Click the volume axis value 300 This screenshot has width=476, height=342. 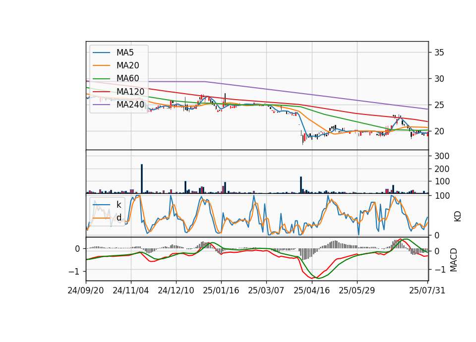point(442,156)
